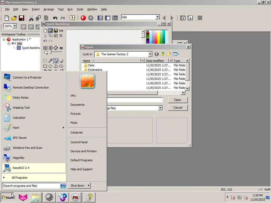Click the Zoom magnifier in Quick Backdrop
This screenshot has height=203, width=271.
pos(46,53)
